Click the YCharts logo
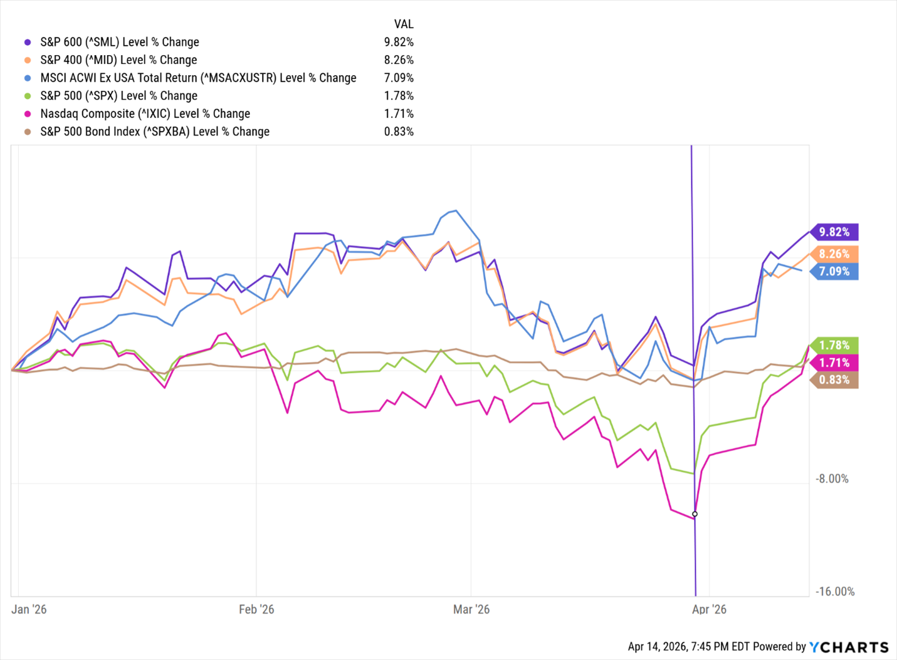The image size is (897, 660). (849, 647)
